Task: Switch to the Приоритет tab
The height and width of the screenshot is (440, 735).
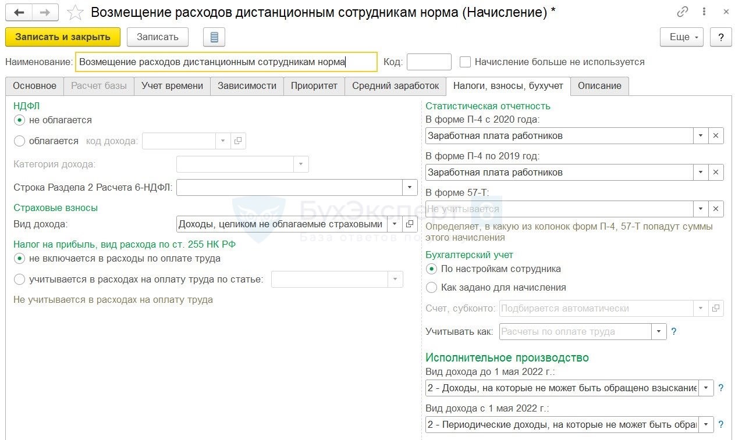Action: 314,86
